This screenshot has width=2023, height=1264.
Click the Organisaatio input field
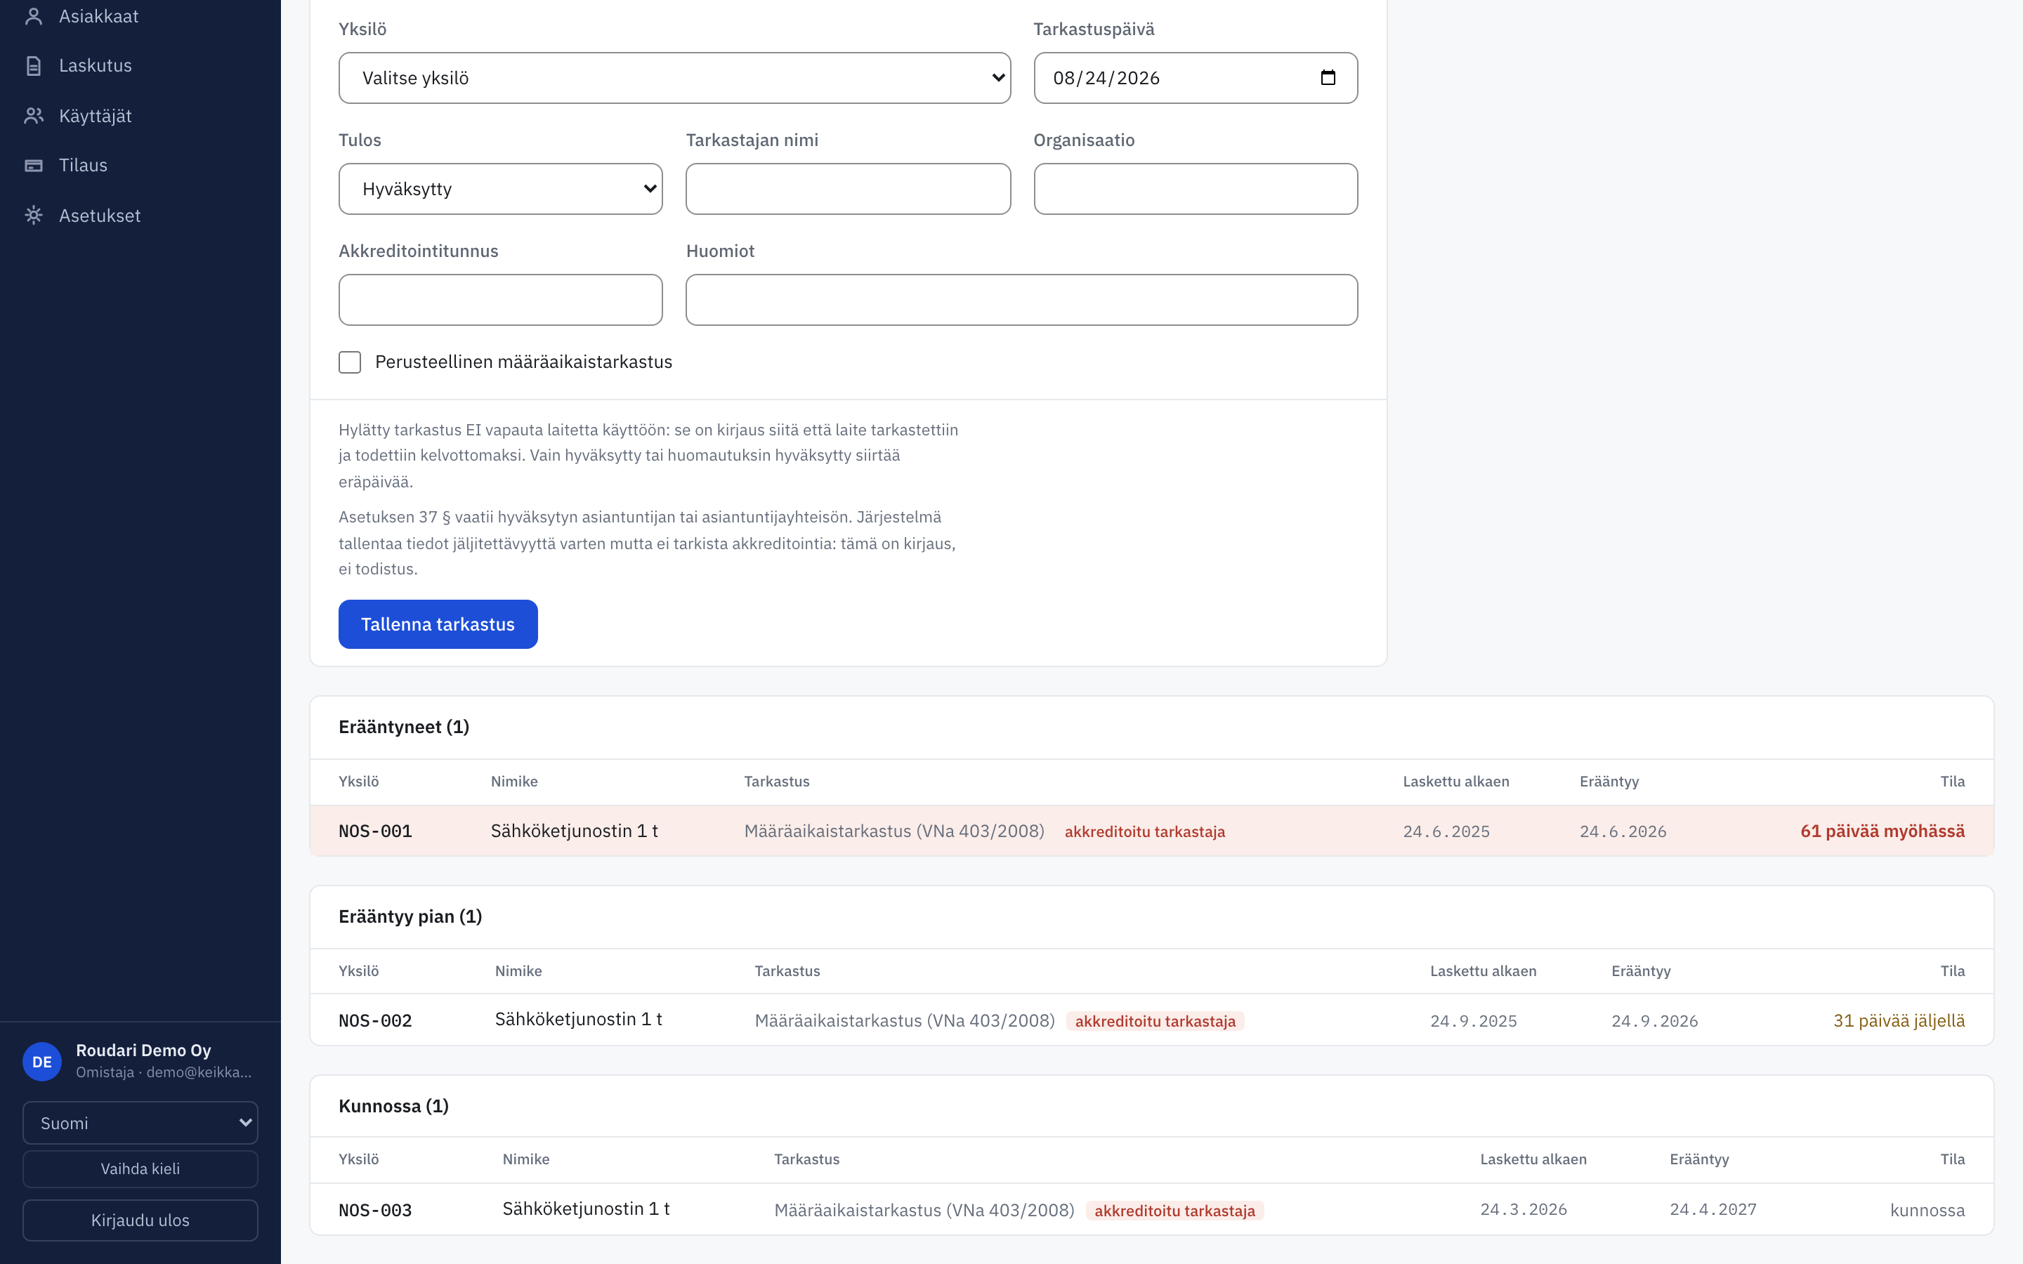pyautogui.click(x=1196, y=189)
